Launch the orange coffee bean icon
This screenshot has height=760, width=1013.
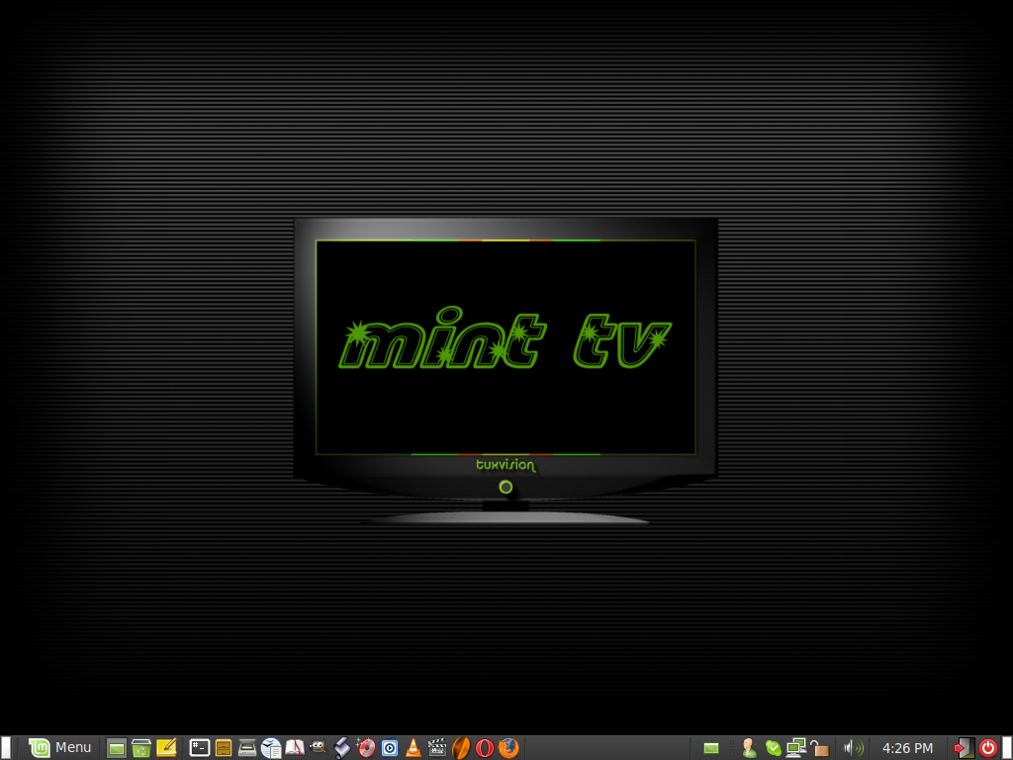coord(461,748)
